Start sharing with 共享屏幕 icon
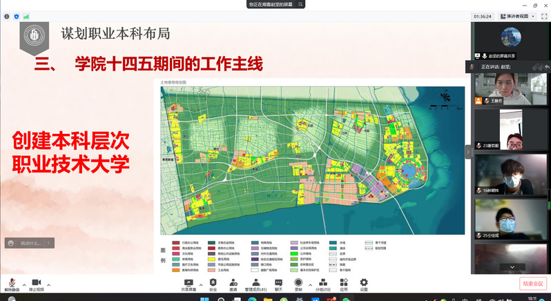 coord(188,282)
